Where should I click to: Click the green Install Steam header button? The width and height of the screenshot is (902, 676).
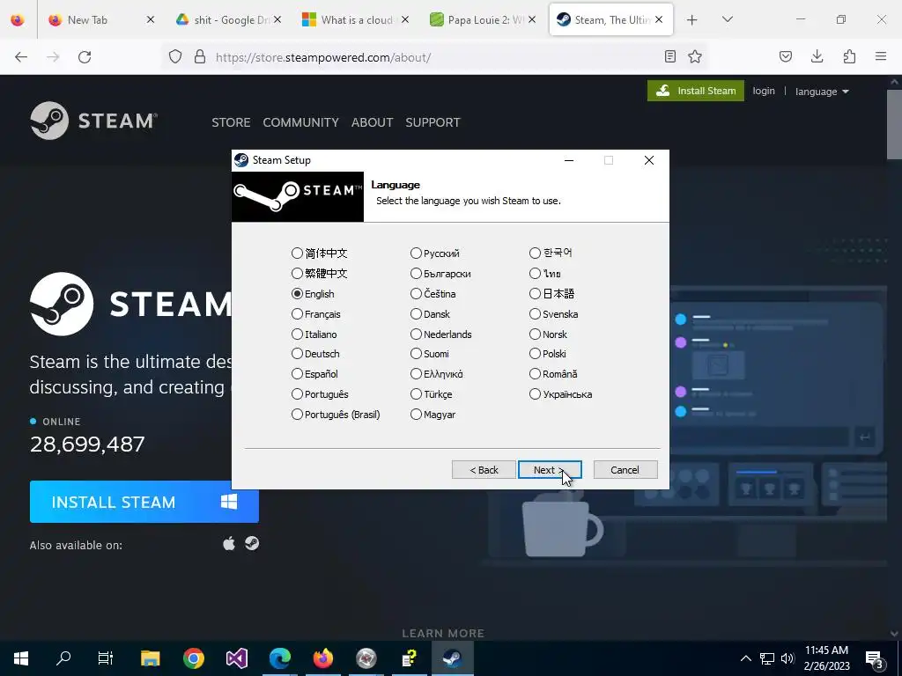click(696, 91)
